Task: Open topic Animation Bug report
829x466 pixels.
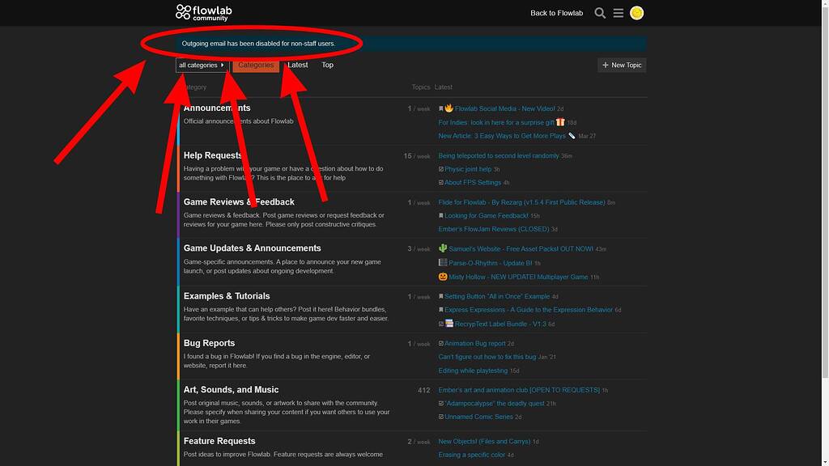Action: click(x=474, y=343)
